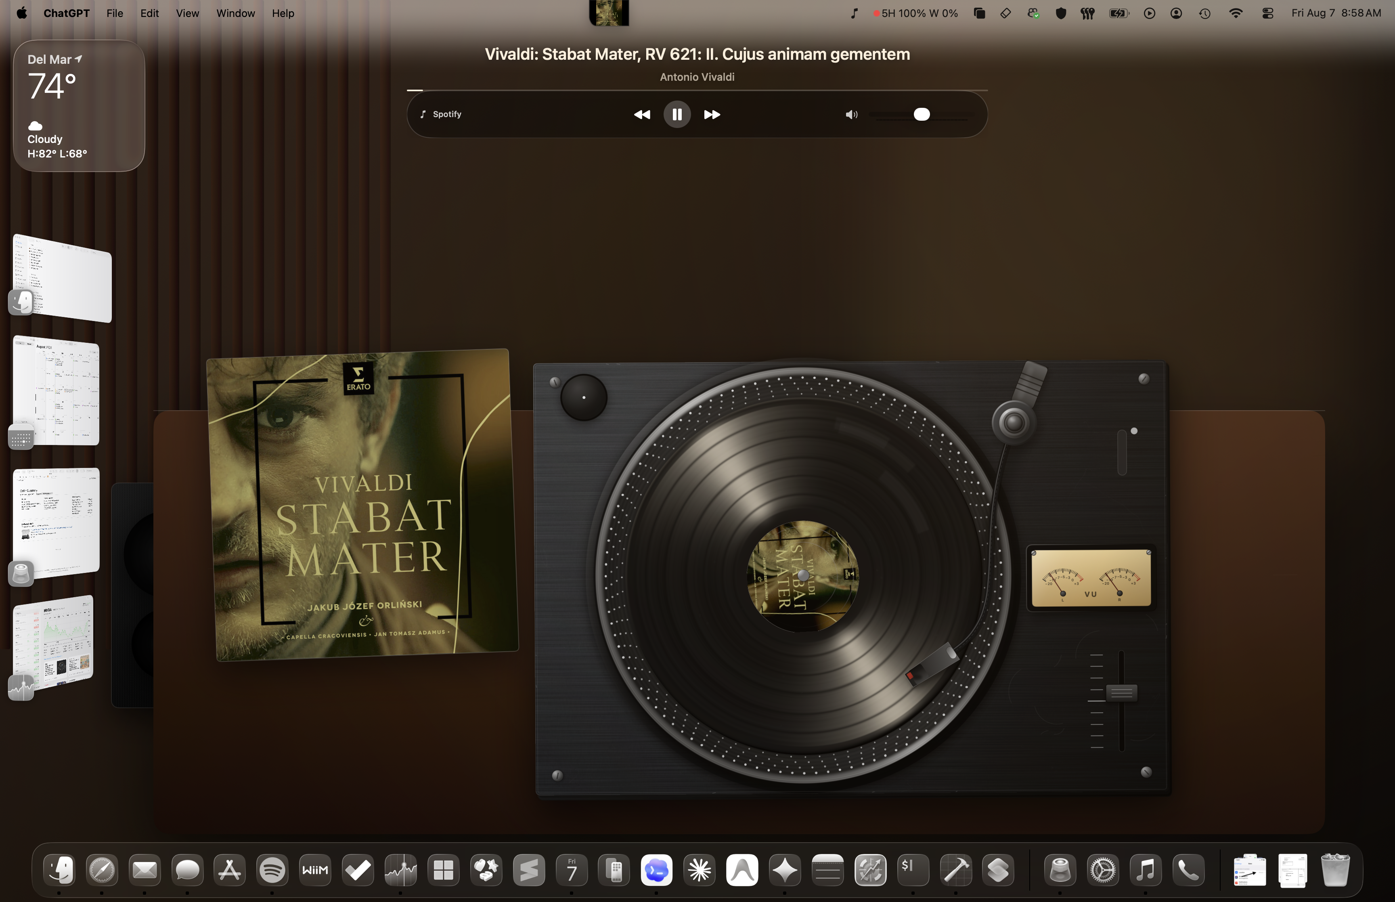The height and width of the screenshot is (902, 1395).
Task: Seek within the track progress bar
Action: tap(697, 90)
